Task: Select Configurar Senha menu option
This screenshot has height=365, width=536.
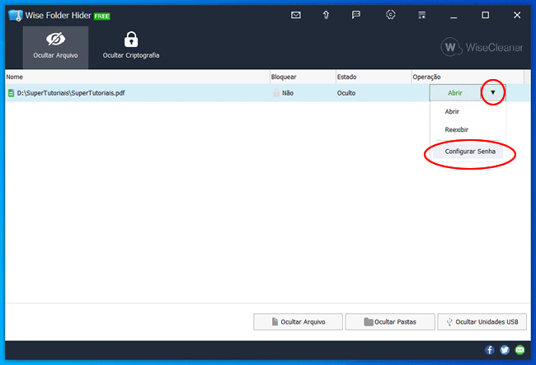Action: point(469,152)
